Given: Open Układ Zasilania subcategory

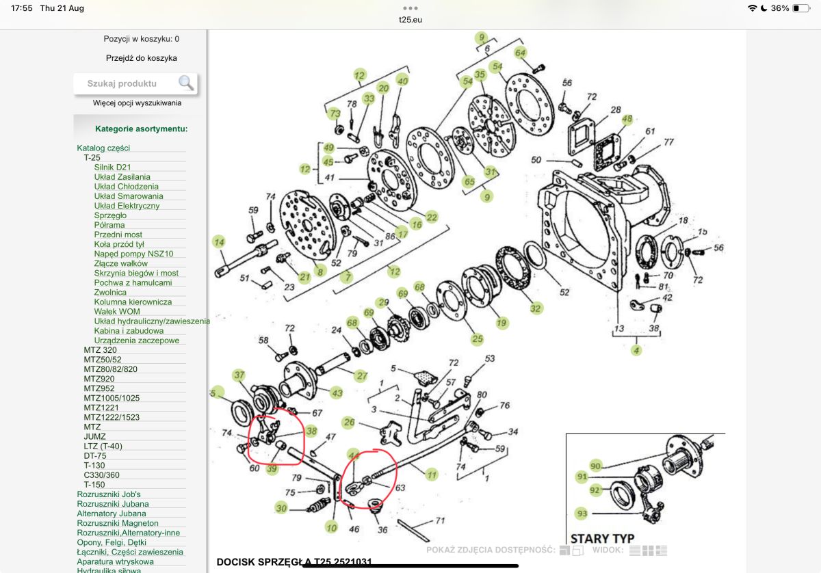Looking at the screenshot, I should [x=122, y=176].
